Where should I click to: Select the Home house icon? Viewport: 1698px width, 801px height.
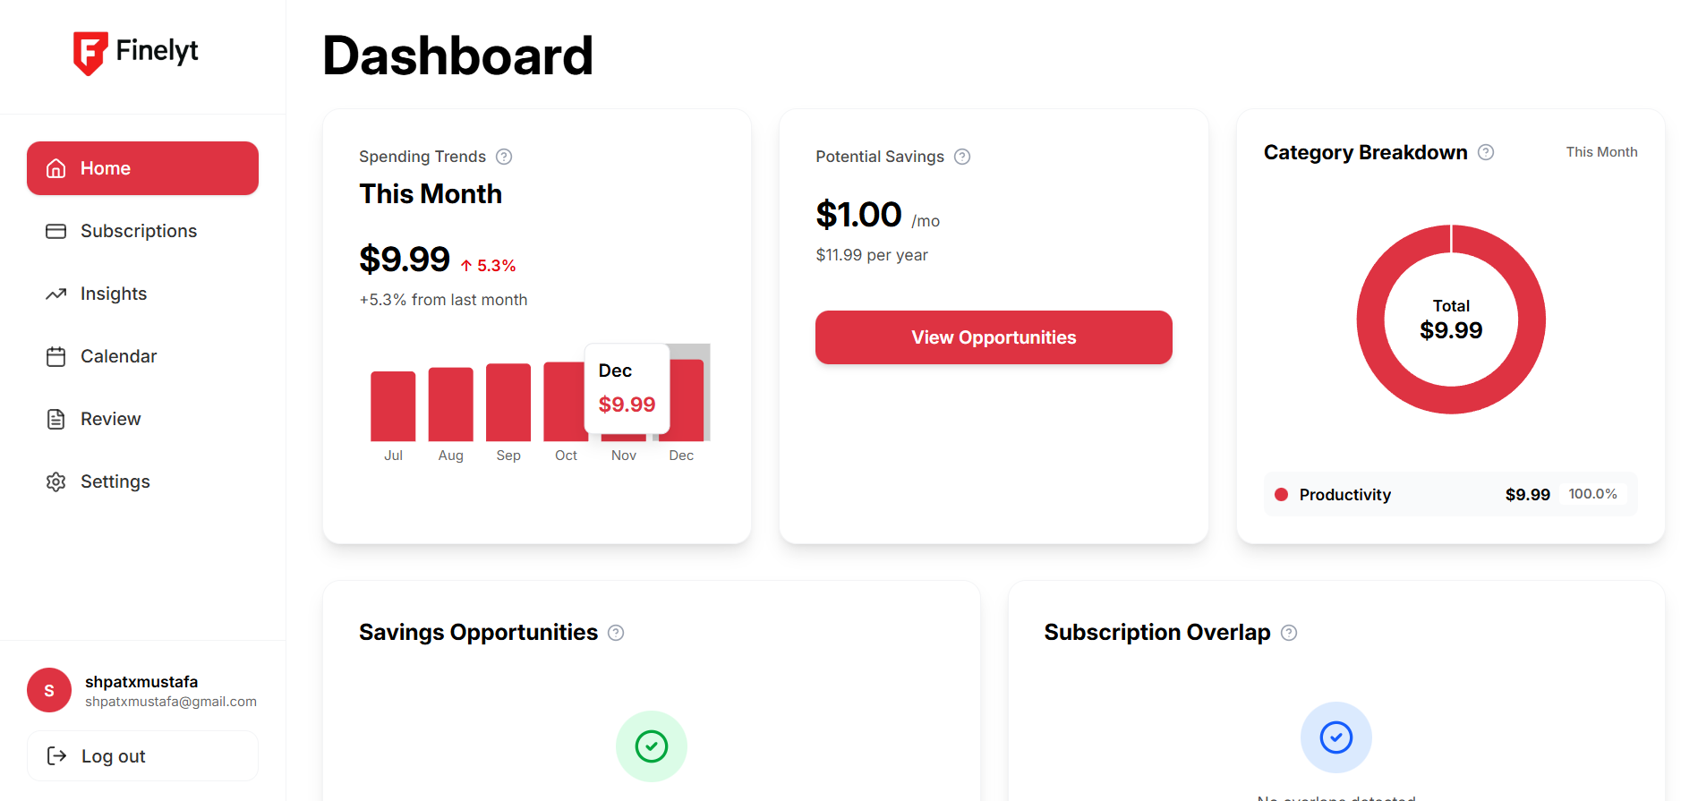click(x=55, y=168)
